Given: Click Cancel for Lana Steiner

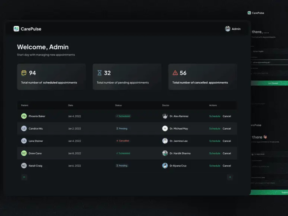Looking at the screenshot, I should 227,141.
